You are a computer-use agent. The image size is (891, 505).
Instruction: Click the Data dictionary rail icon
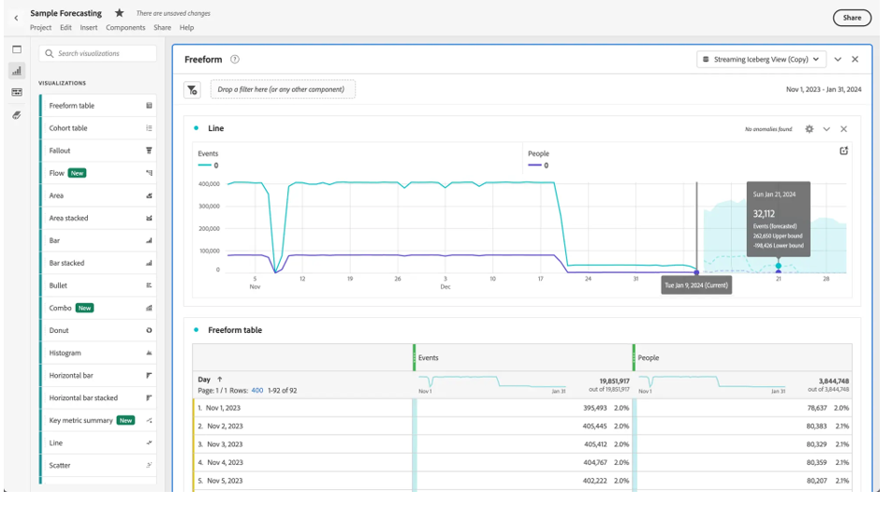click(17, 115)
